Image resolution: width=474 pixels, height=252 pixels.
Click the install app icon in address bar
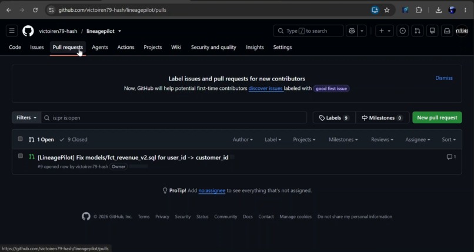pyautogui.click(x=375, y=10)
